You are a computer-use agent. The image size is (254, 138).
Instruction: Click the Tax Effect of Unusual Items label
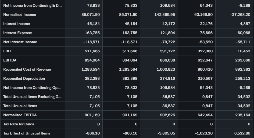click(x=27, y=133)
